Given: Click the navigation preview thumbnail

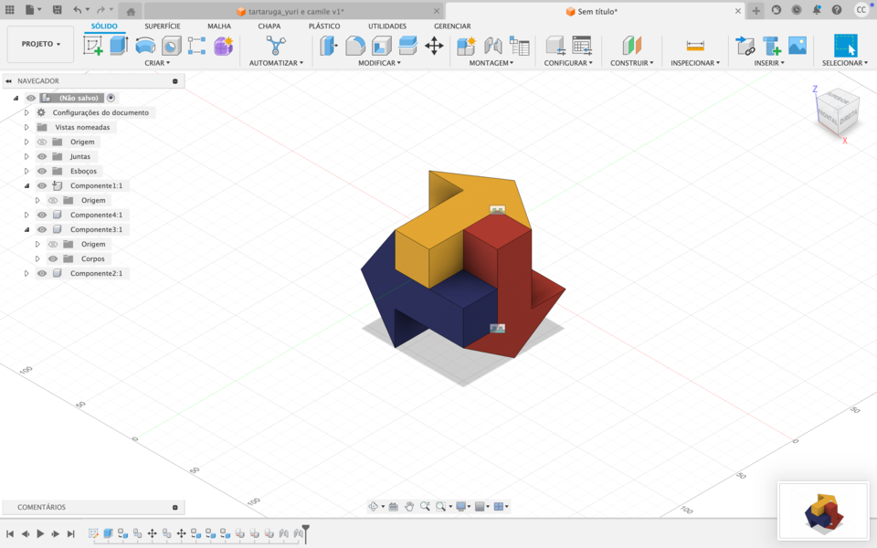Looking at the screenshot, I should pyautogui.click(x=821, y=510).
